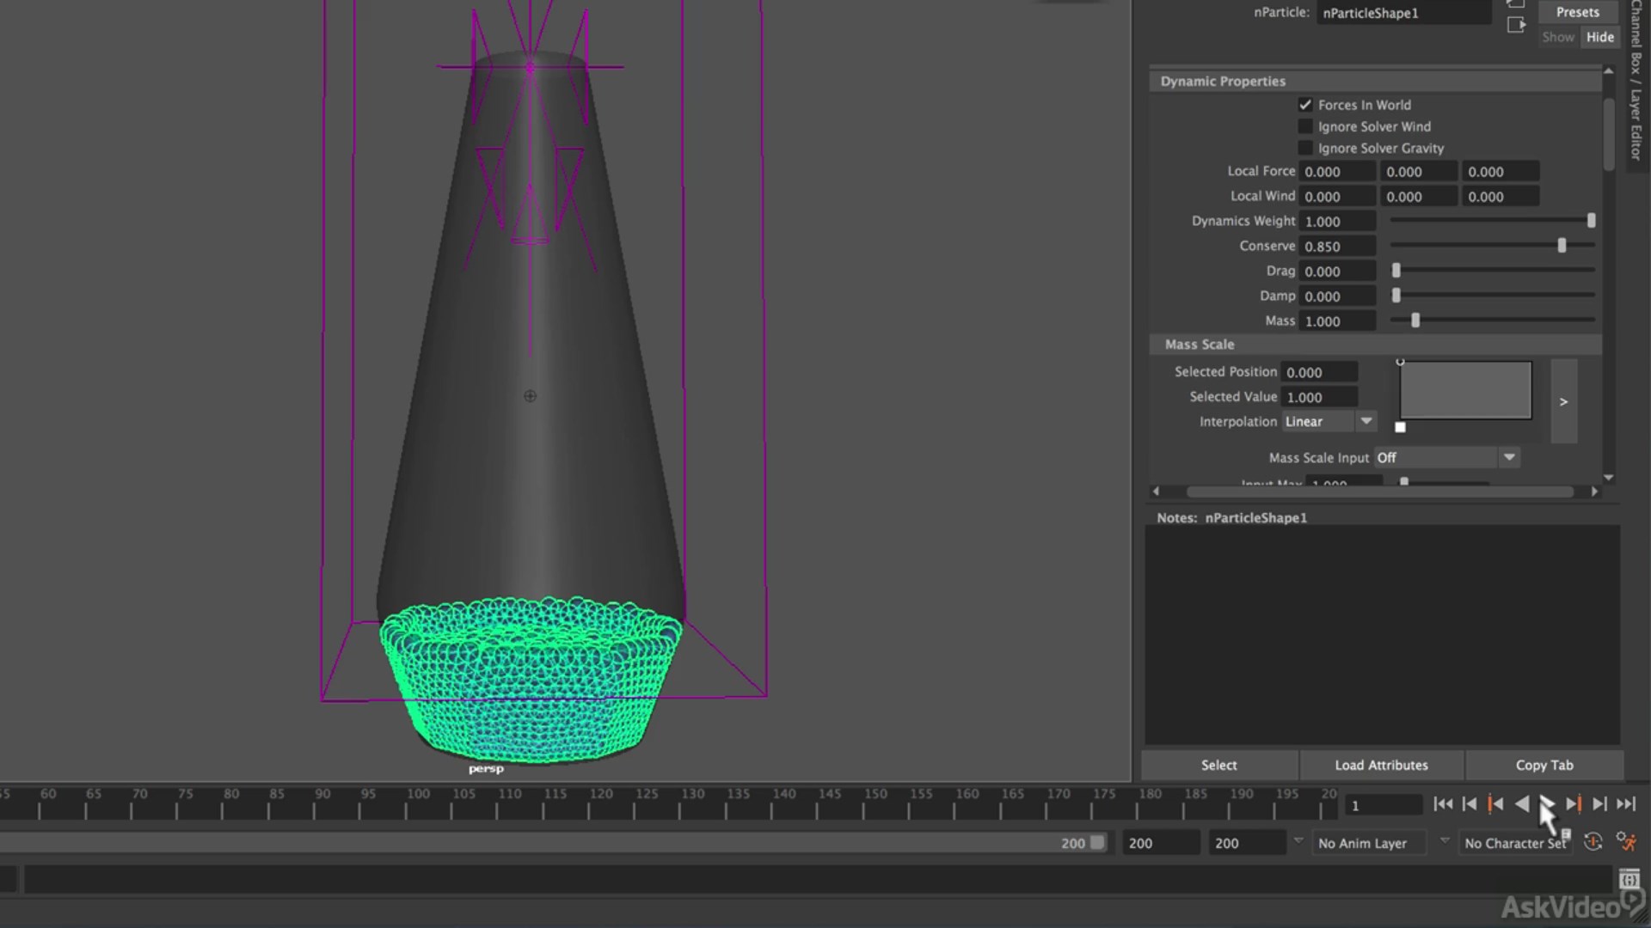Click the Presets button
Image resolution: width=1651 pixels, height=928 pixels.
(x=1577, y=12)
